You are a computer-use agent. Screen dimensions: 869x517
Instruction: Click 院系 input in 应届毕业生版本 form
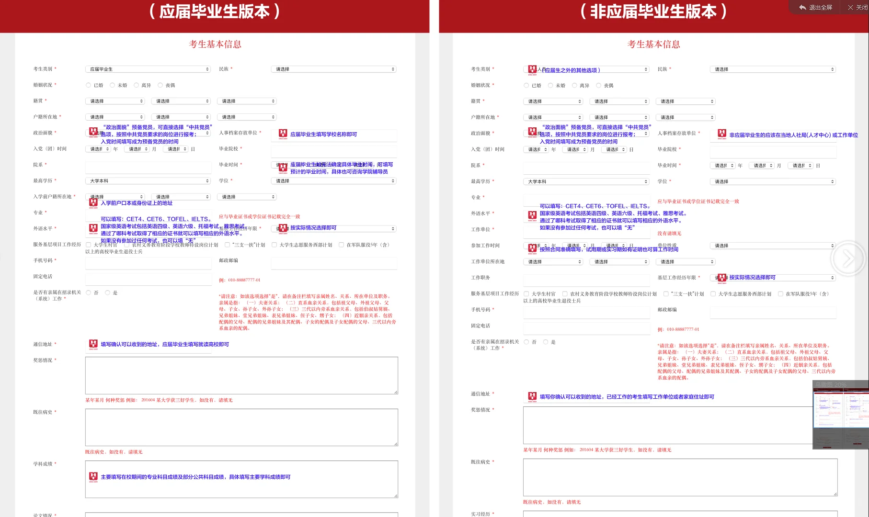[148, 167]
